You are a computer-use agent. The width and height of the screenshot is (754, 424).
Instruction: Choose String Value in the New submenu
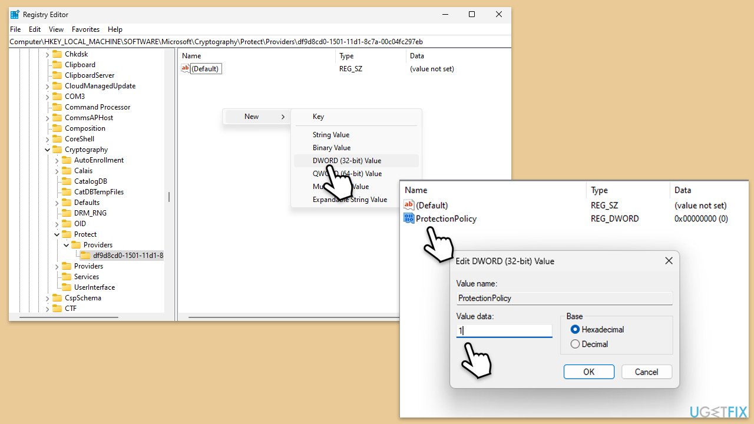click(356, 135)
